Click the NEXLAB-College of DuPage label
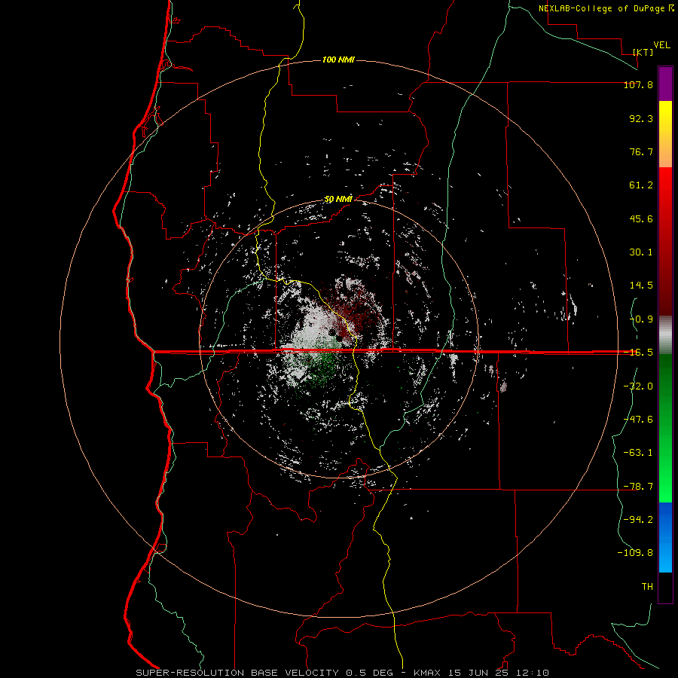 (601, 8)
